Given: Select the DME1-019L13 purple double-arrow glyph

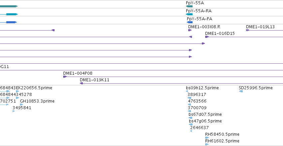Looking at the screenshot, I should point(247,30).
